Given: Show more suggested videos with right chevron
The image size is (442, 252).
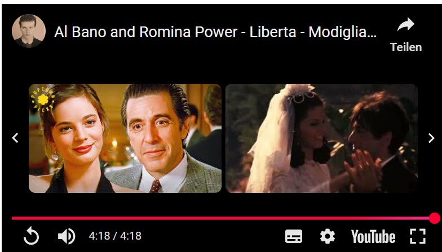Looking at the screenshot, I should click(431, 138).
